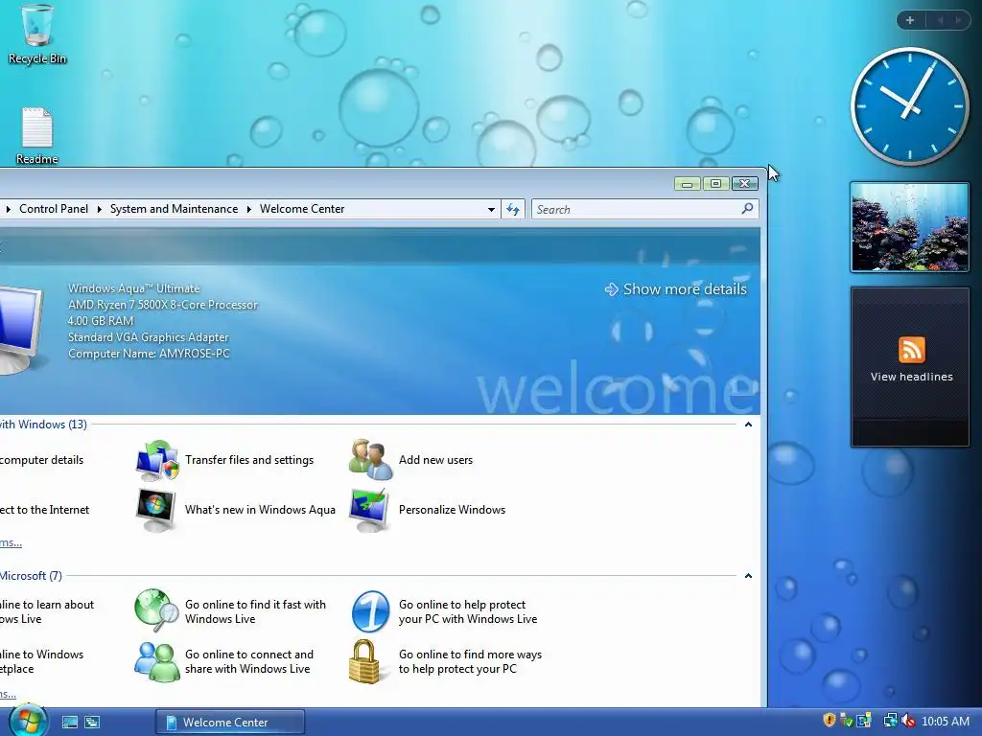The width and height of the screenshot is (982, 736).
Task: Click the sidebar previous gadgets page arrow
Action: click(x=940, y=21)
